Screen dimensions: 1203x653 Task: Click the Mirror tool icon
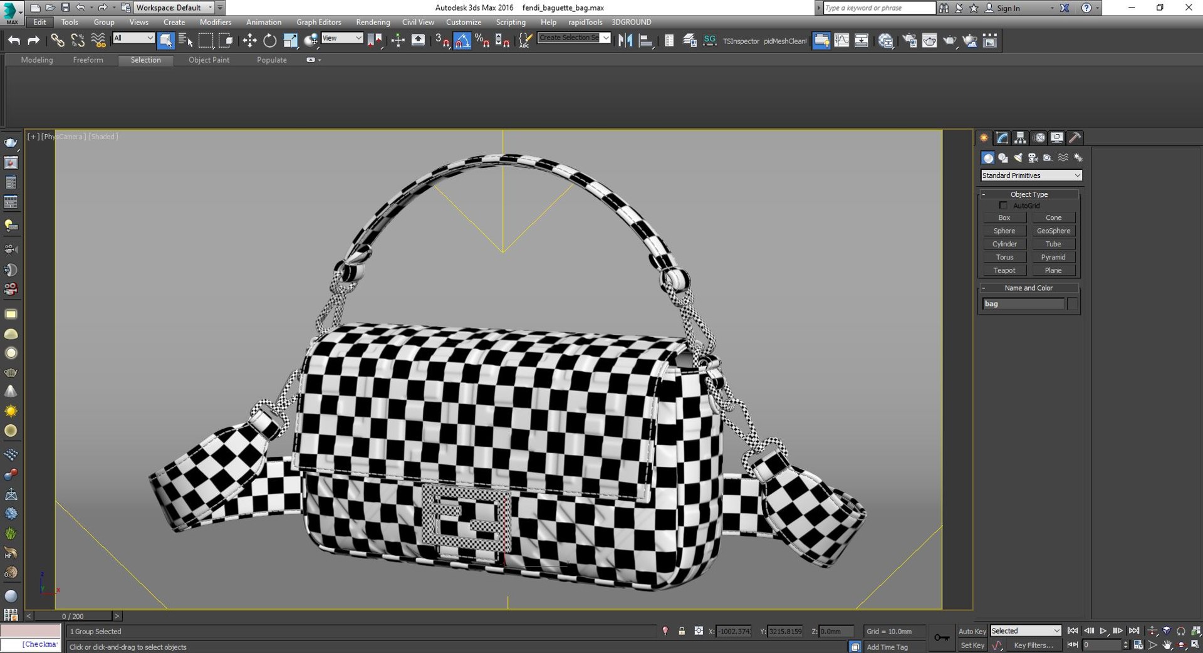[625, 41]
